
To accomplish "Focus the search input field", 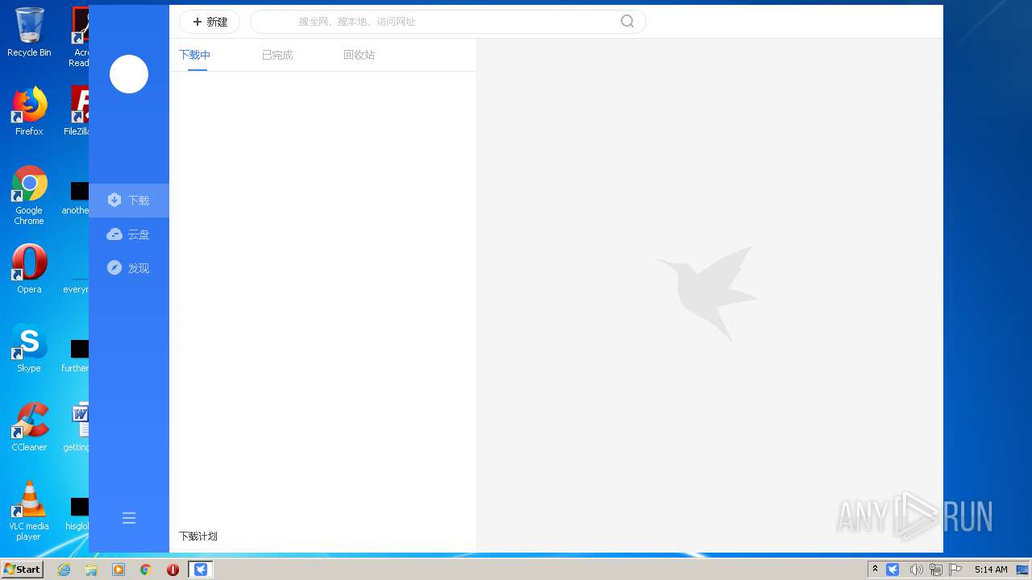I will 447,22.
